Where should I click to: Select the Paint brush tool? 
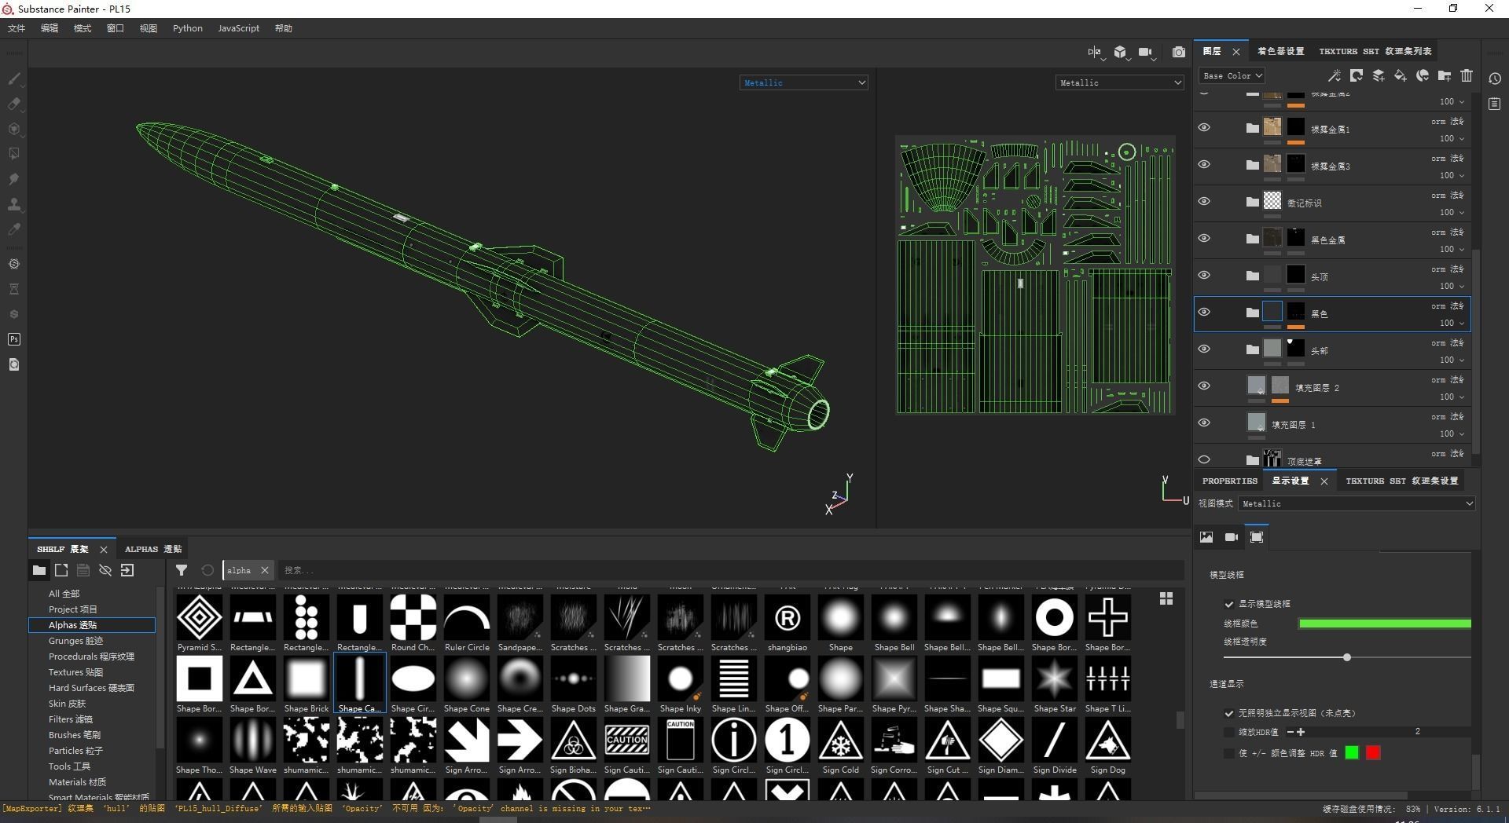click(x=14, y=79)
